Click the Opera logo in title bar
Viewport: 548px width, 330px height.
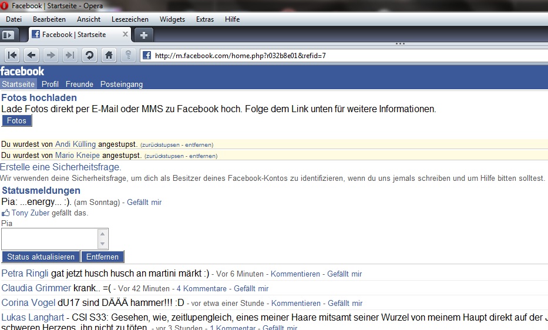4,6
